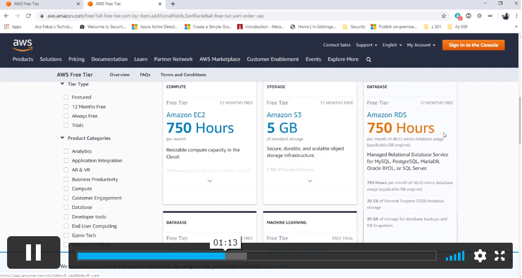This screenshot has width=522, height=278.
Task: Check the Always Free filter
Action: (66, 116)
